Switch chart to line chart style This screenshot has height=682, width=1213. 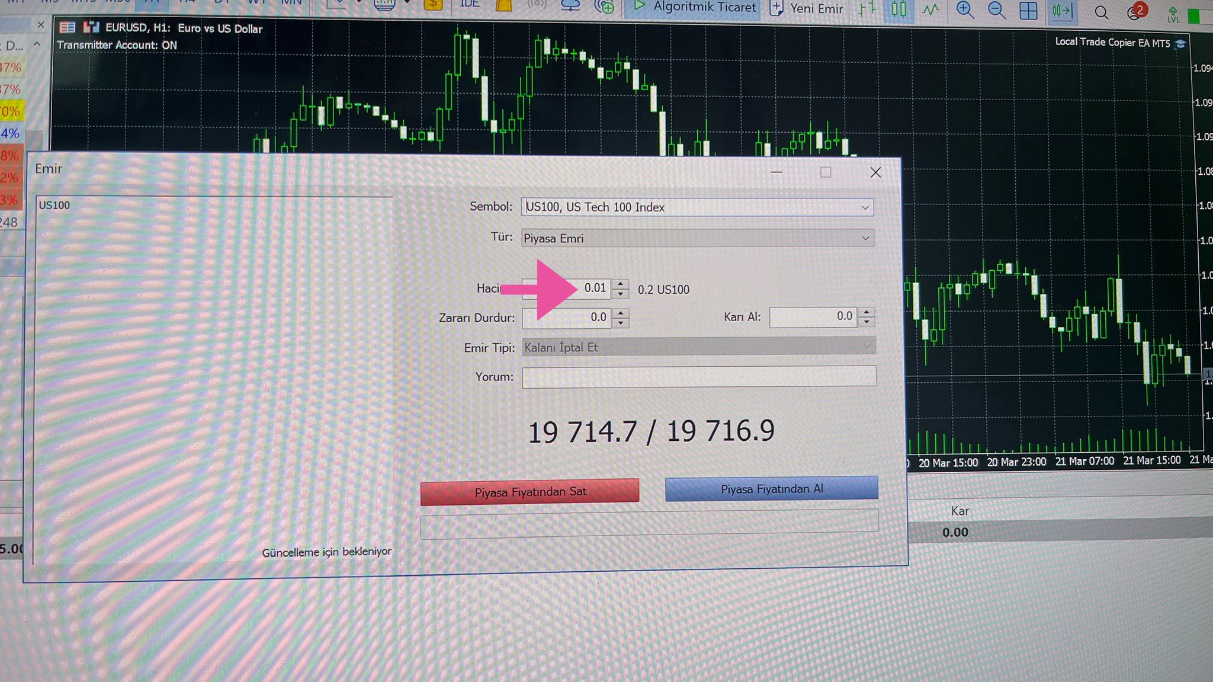[x=930, y=9]
